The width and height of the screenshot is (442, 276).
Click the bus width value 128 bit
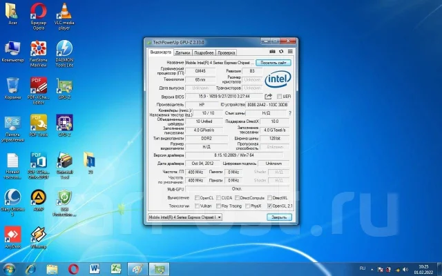(275, 138)
